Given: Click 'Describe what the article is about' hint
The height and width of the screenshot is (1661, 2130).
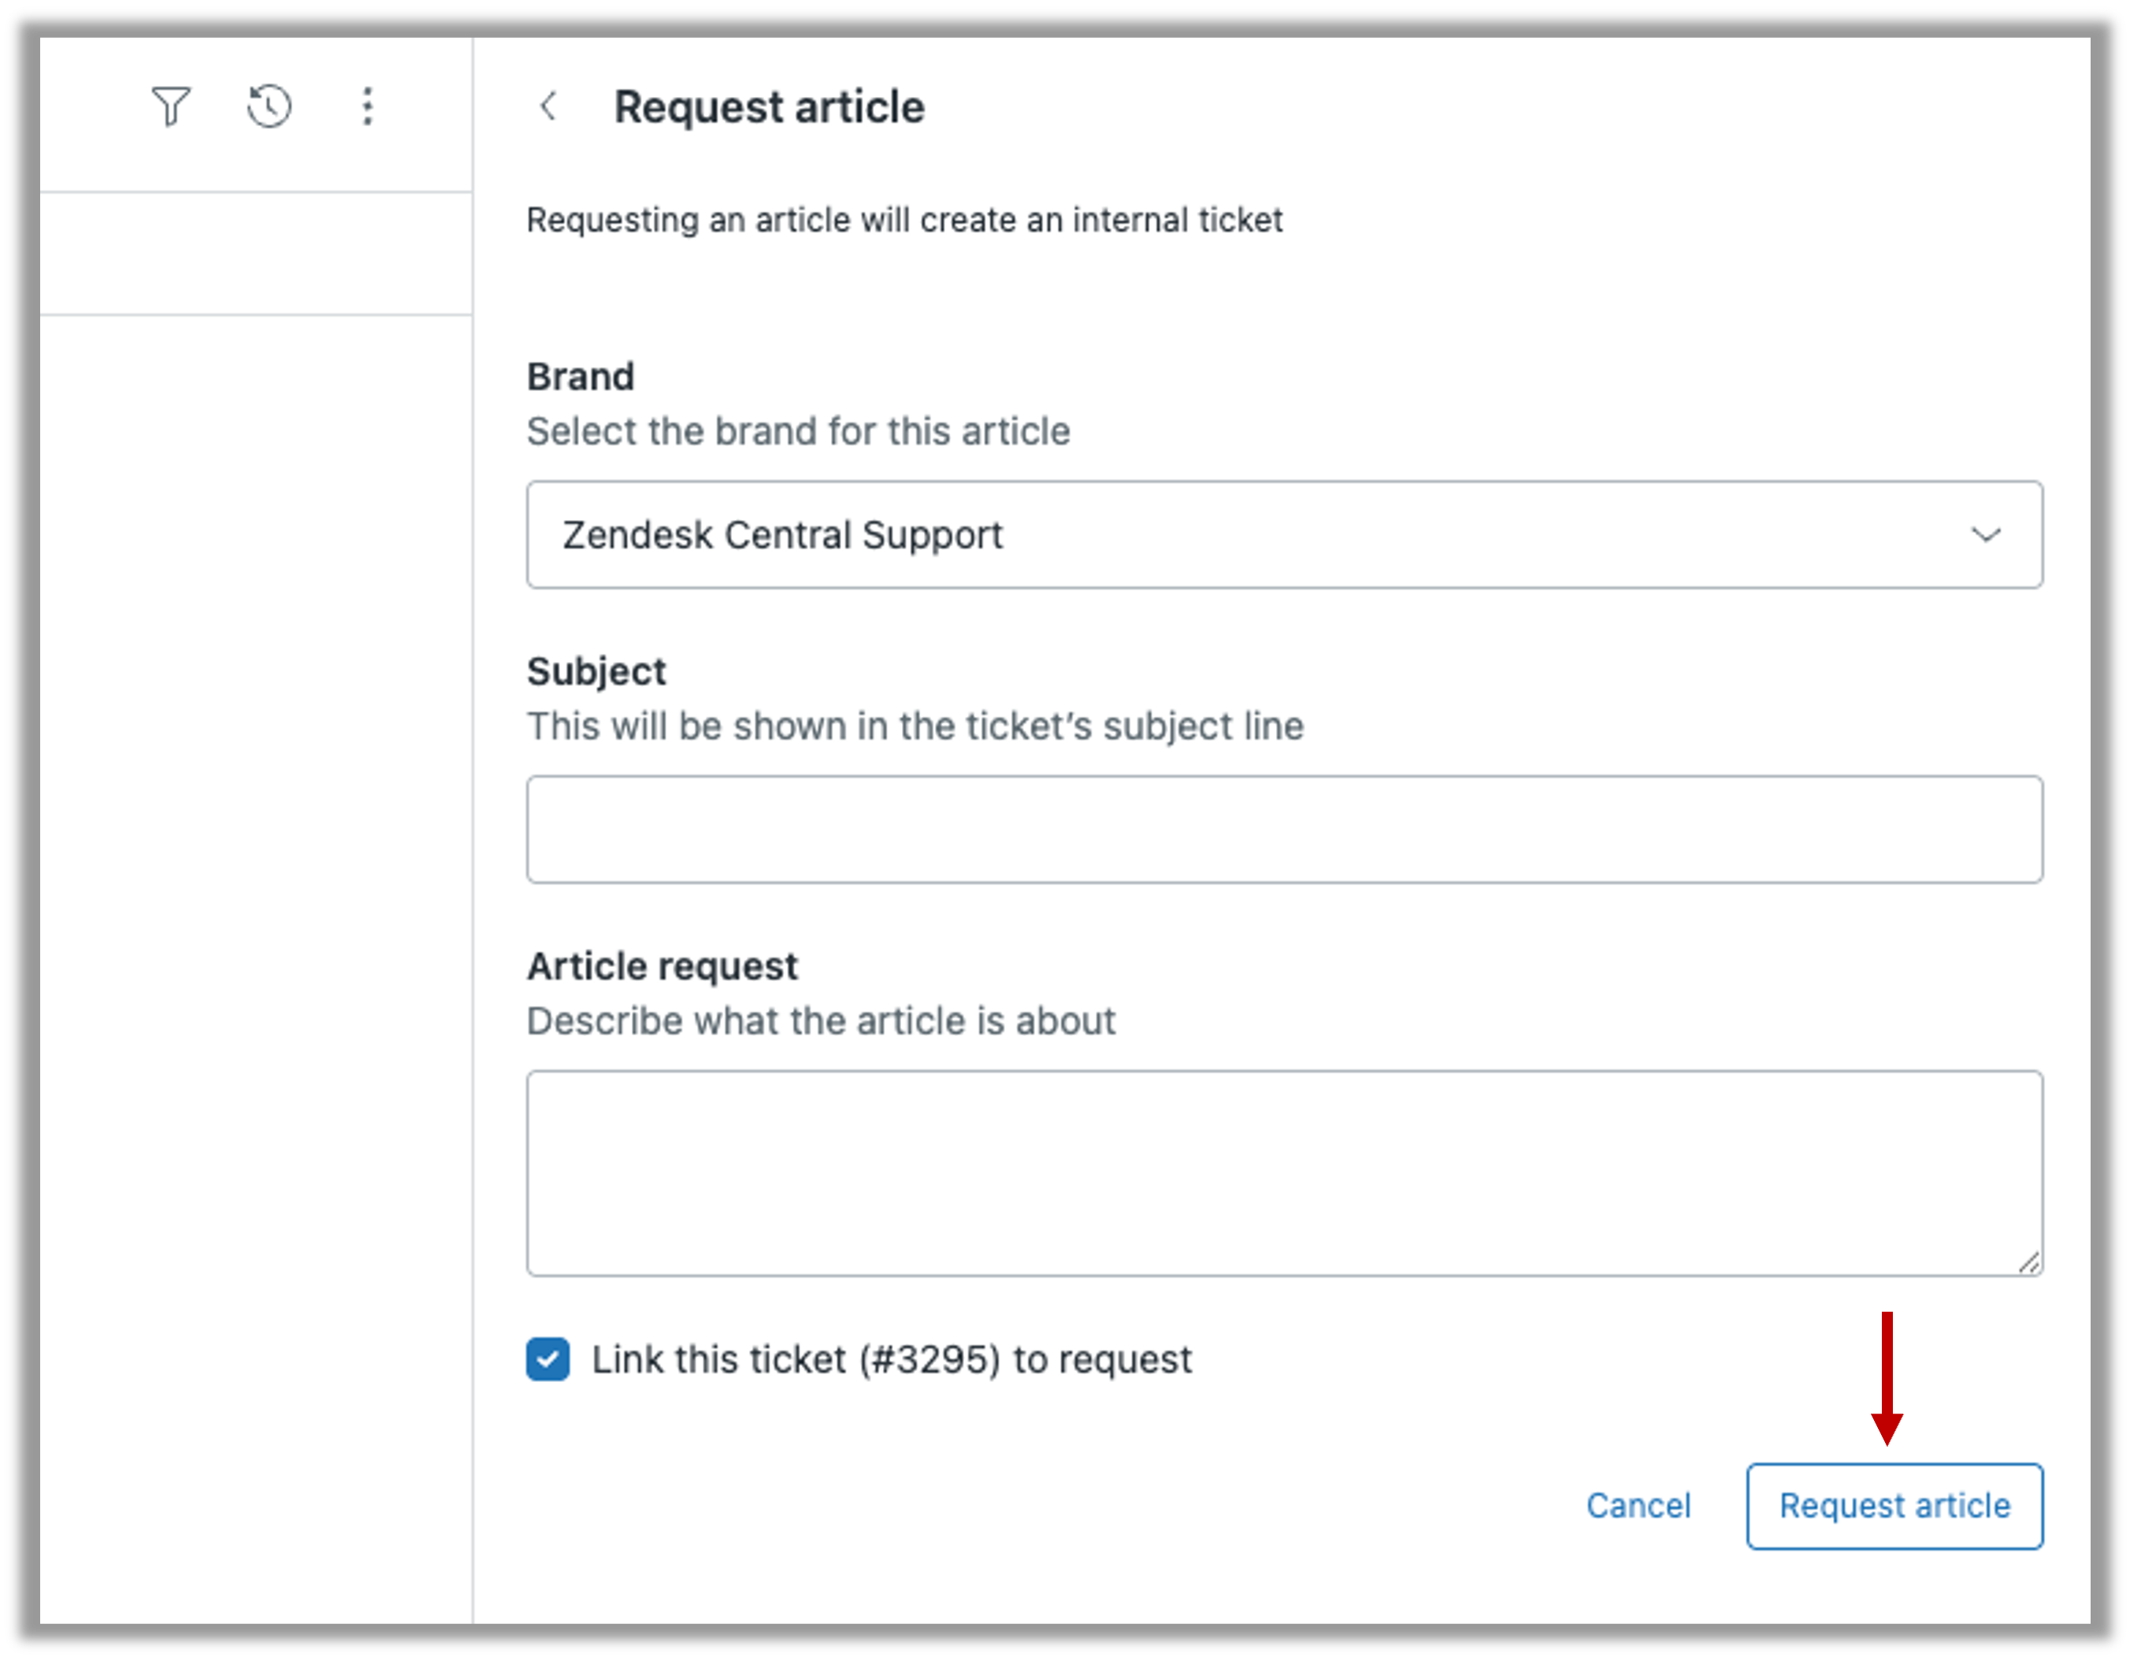Looking at the screenshot, I should [x=821, y=1021].
